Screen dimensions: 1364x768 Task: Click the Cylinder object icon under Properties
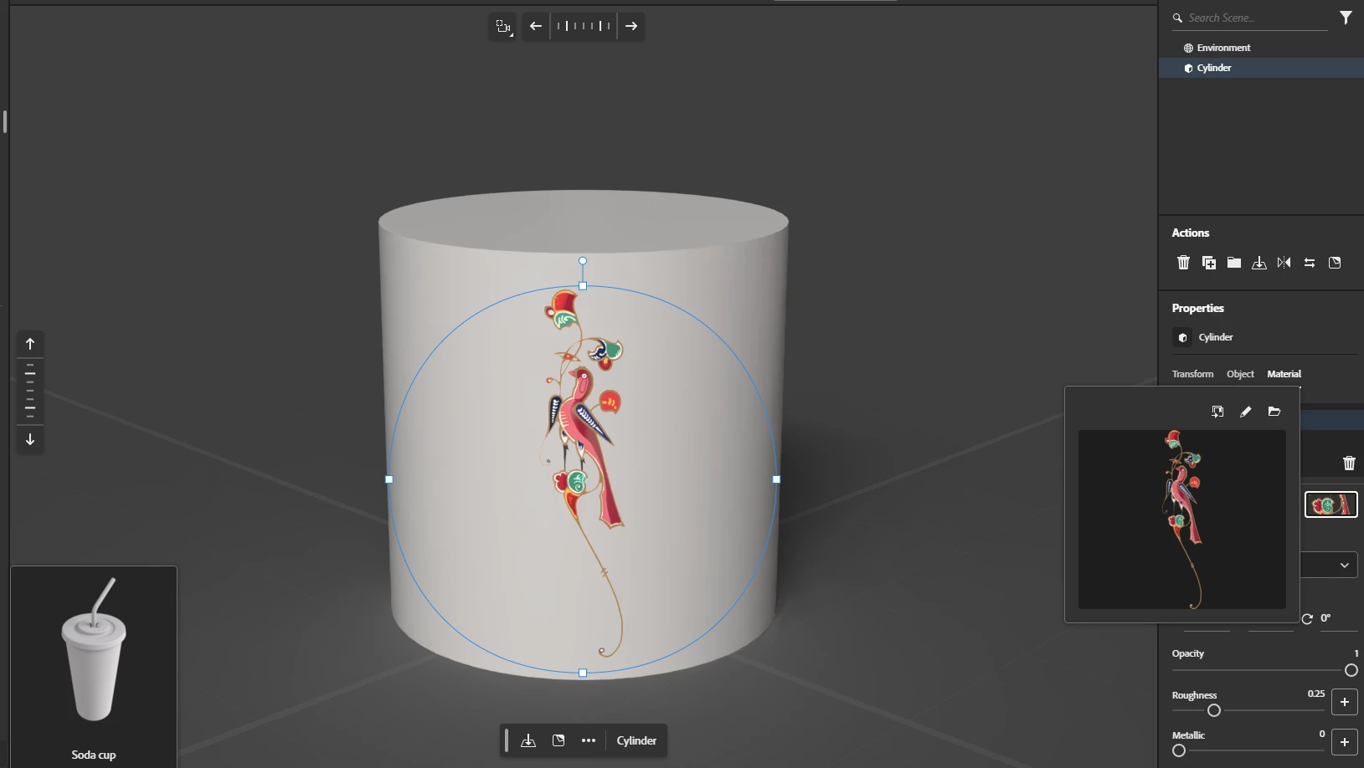click(1182, 337)
